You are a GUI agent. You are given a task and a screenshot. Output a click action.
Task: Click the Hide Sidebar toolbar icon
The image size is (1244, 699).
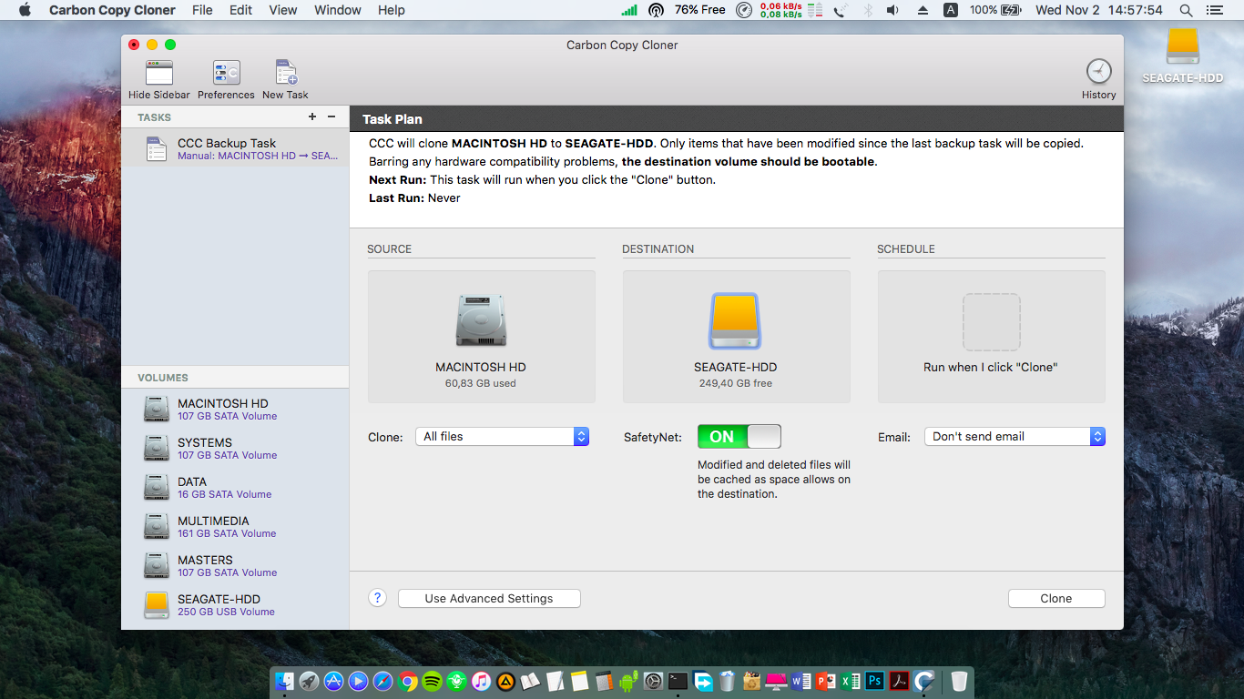click(159, 73)
